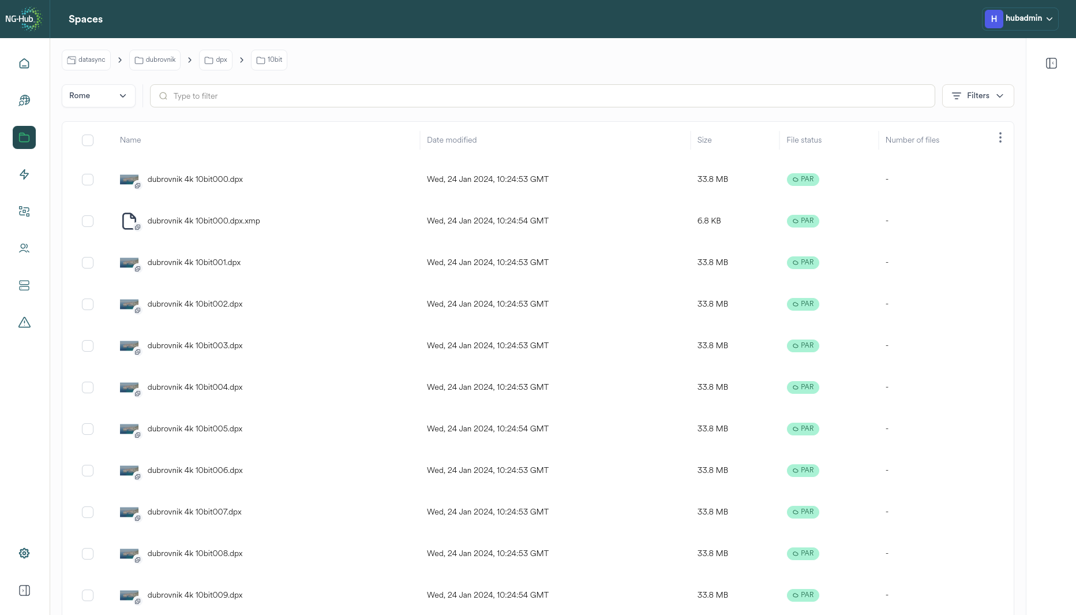The width and height of the screenshot is (1076, 615).
Task: Open the lightning bolt jobs icon
Action: pyautogui.click(x=24, y=174)
